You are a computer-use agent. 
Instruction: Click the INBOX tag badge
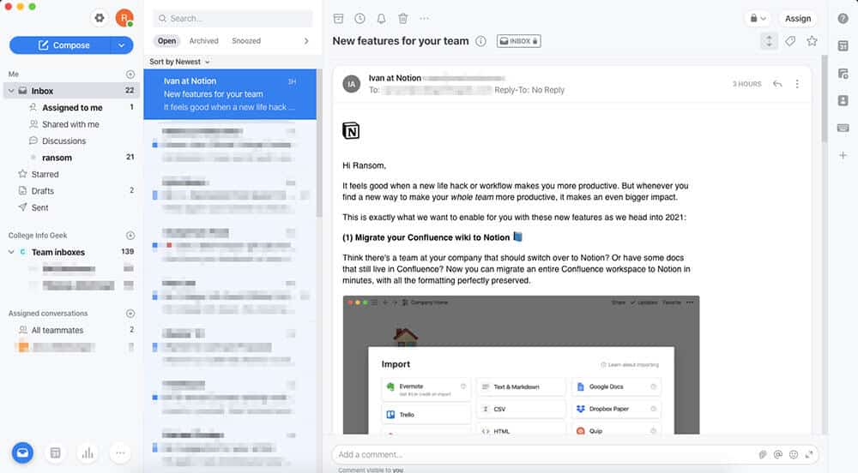click(x=519, y=41)
